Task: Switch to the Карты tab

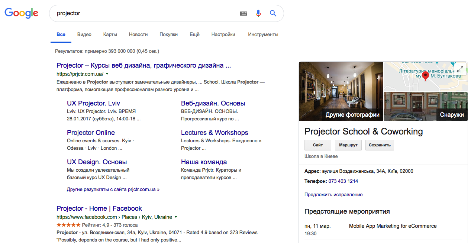Action: 110,34
